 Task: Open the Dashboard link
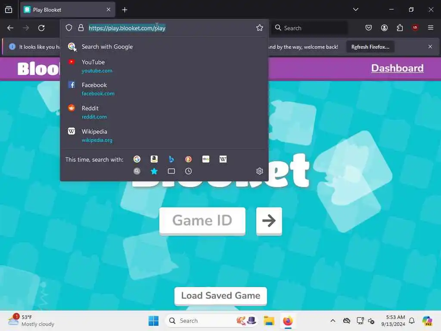397,68
